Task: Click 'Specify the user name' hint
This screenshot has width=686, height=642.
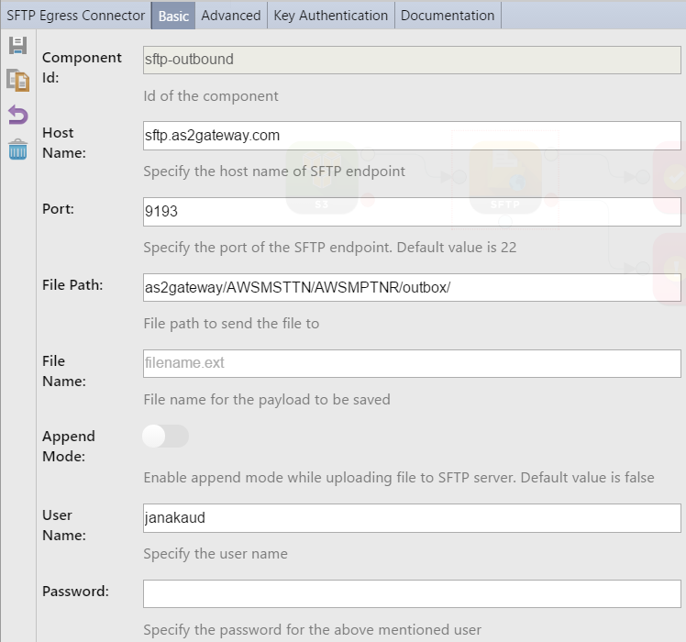Action: [216, 554]
